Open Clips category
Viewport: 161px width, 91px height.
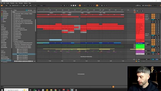pyautogui.click(x=4, y=41)
